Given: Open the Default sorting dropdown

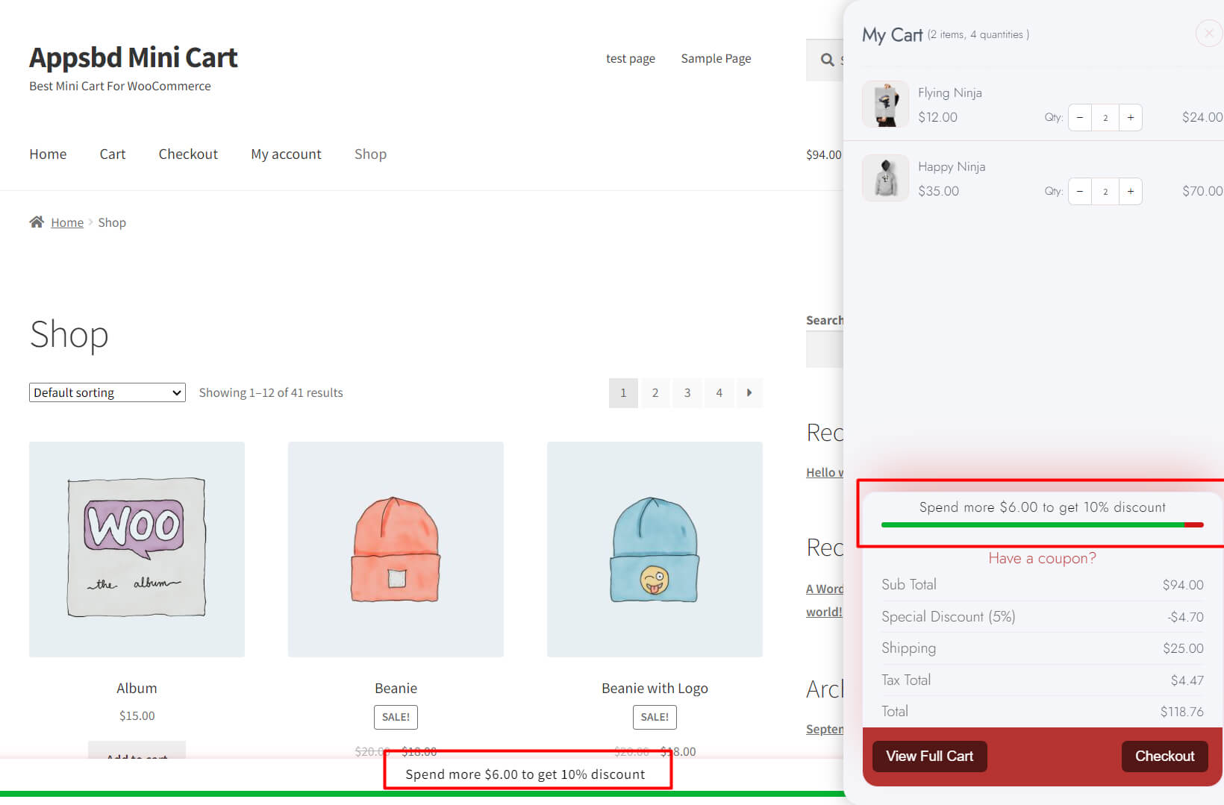Looking at the screenshot, I should 107,392.
